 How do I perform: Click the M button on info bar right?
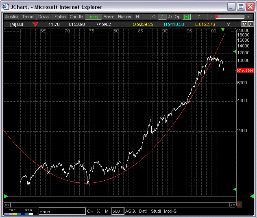pos(244,24)
